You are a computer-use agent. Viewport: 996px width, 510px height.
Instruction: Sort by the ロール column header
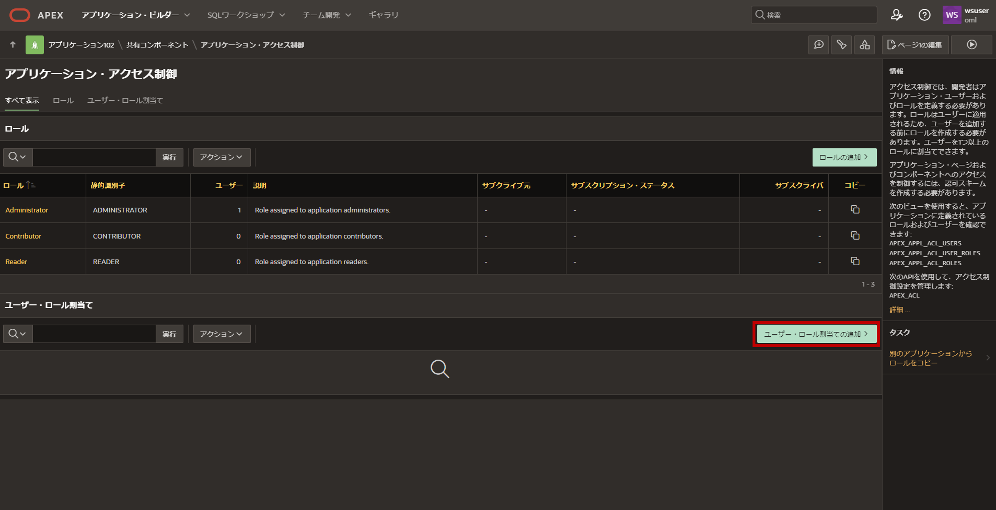click(x=14, y=185)
